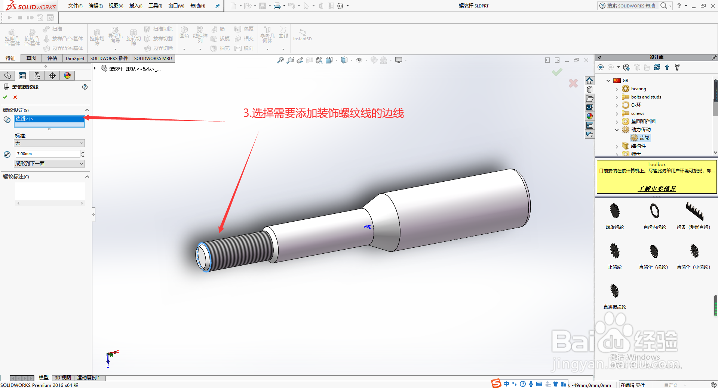Viewport: 718px width, 388px height.
Task: Open Appearances task pane tab
Action: (590, 116)
